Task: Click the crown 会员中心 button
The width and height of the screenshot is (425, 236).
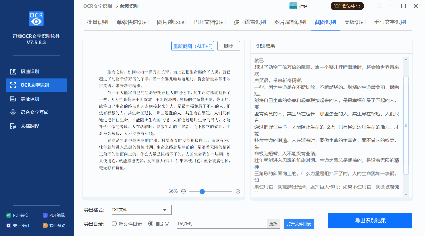Action: tap(347, 6)
